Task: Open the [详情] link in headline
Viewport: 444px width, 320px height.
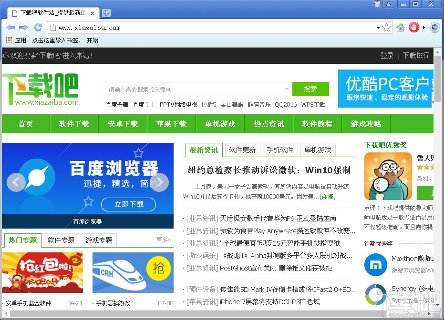Action: (x=328, y=196)
